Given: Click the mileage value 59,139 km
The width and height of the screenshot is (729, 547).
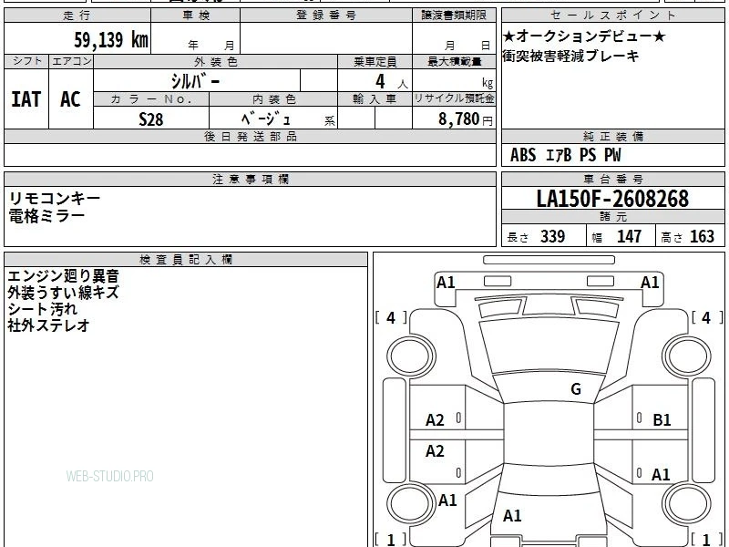Looking at the screenshot, I should [x=110, y=39].
